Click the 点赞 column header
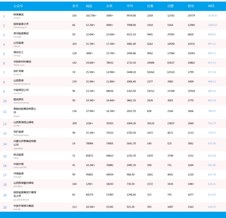Image resolution: width=226 pixels, height=218 pixels. tap(171, 6)
